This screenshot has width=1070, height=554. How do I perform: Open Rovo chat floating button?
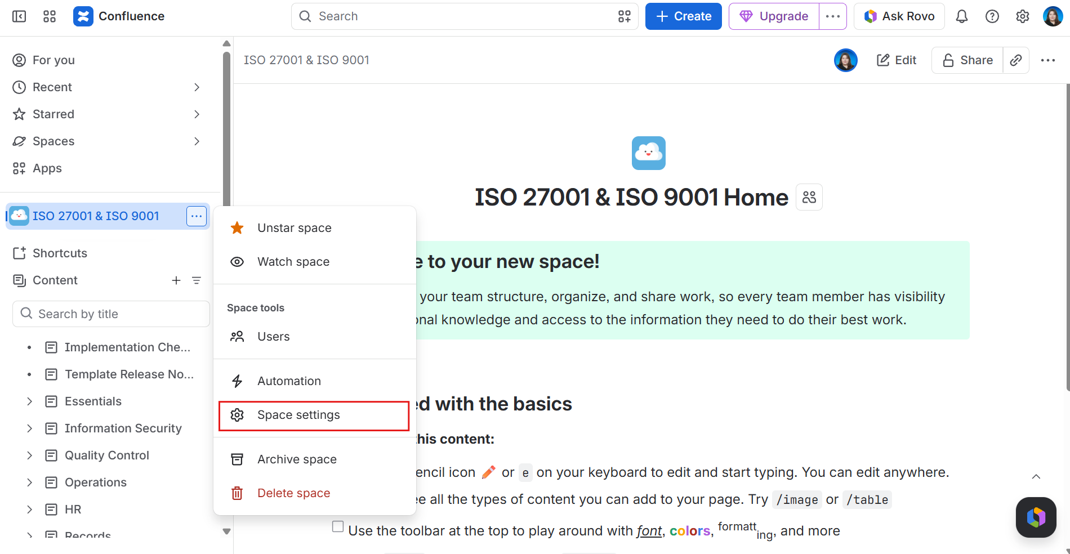click(x=1036, y=517)
